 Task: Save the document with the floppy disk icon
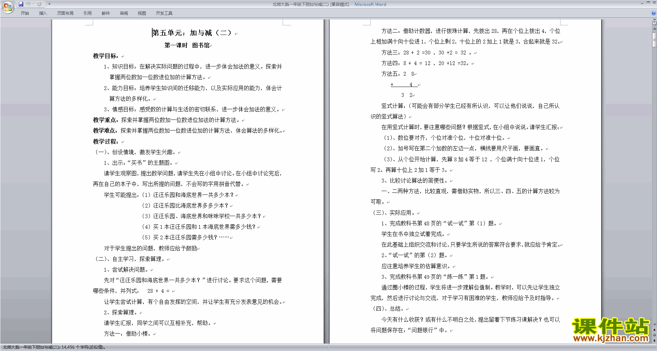click(x=21, y=4)
